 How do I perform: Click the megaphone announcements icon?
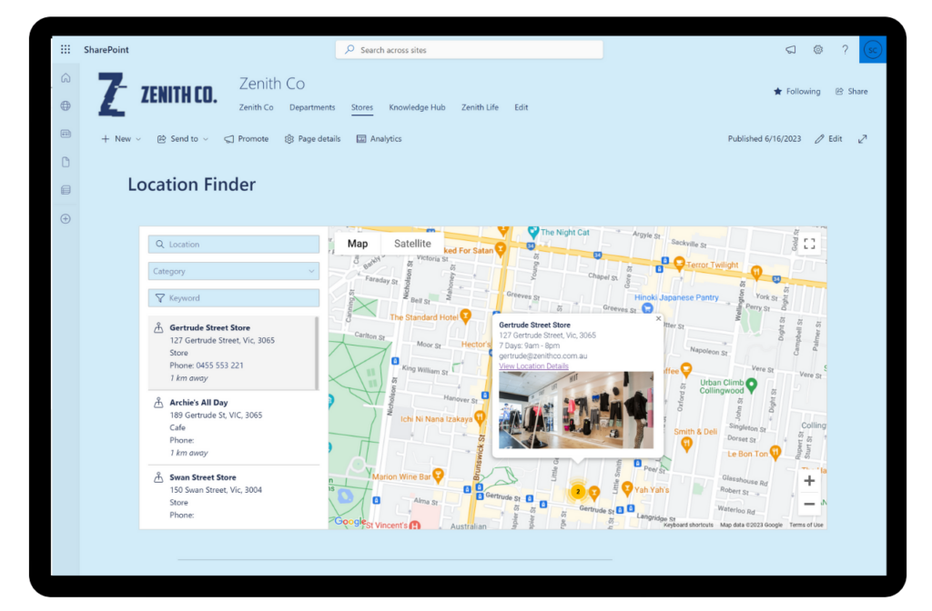coord(791,50)
